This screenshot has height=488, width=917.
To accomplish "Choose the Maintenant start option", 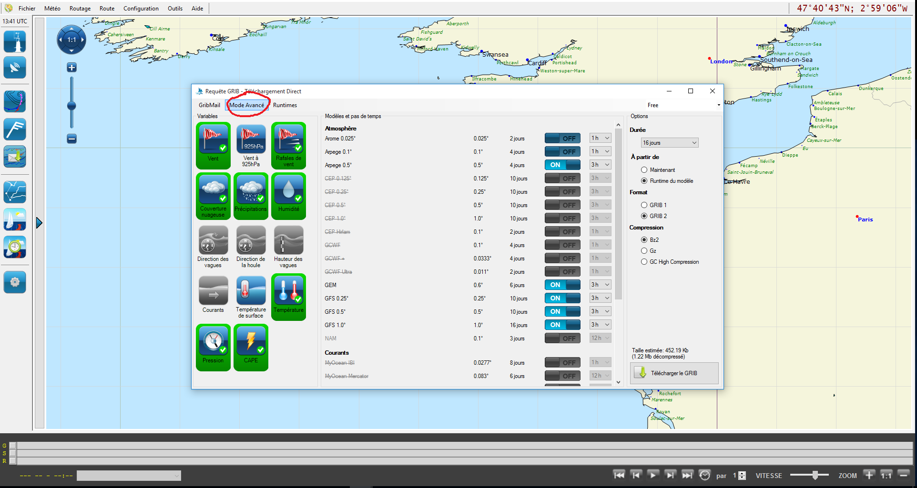I will 644,170.
